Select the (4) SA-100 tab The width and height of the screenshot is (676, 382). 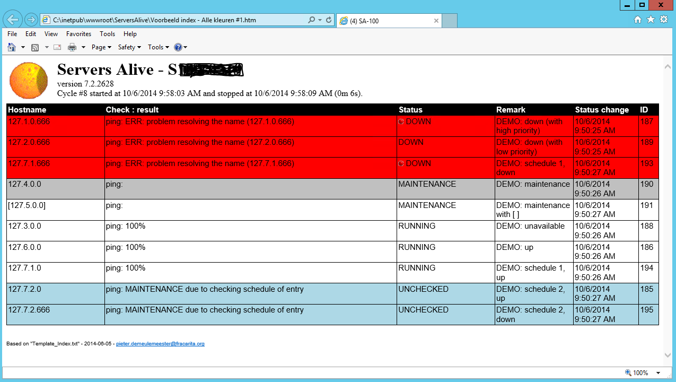coord(389,21)
